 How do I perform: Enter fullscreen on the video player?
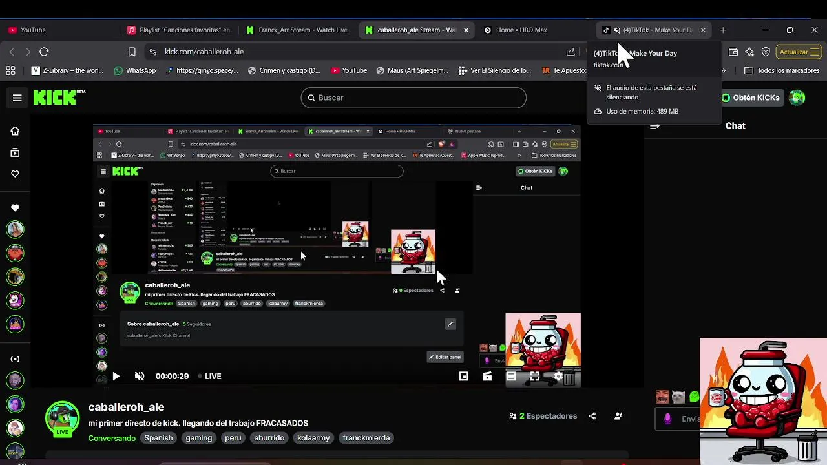click(534, 376)
